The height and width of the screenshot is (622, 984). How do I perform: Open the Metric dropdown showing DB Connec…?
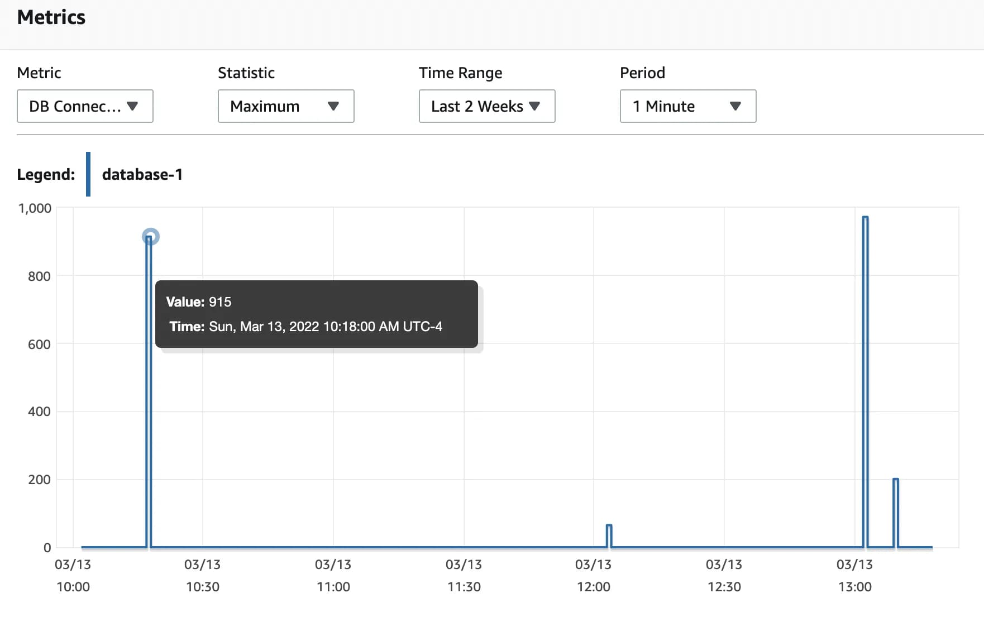point(85,106)
